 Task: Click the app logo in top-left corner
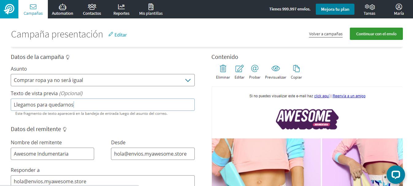coord(9,9)
